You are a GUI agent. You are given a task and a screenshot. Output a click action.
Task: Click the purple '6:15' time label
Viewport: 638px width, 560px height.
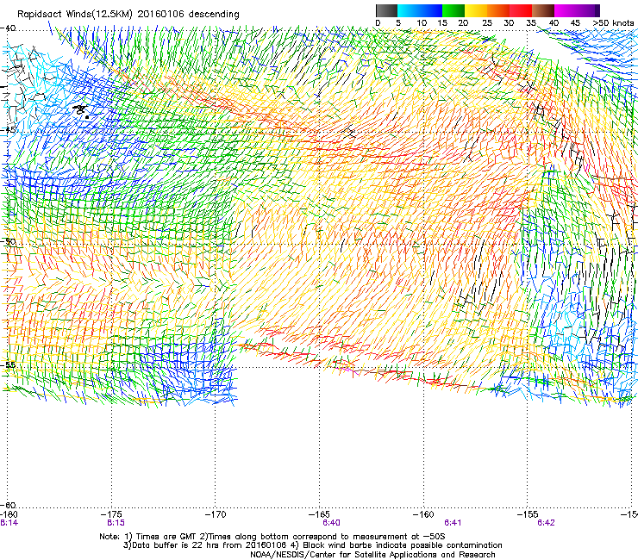[x=116, y=523]
